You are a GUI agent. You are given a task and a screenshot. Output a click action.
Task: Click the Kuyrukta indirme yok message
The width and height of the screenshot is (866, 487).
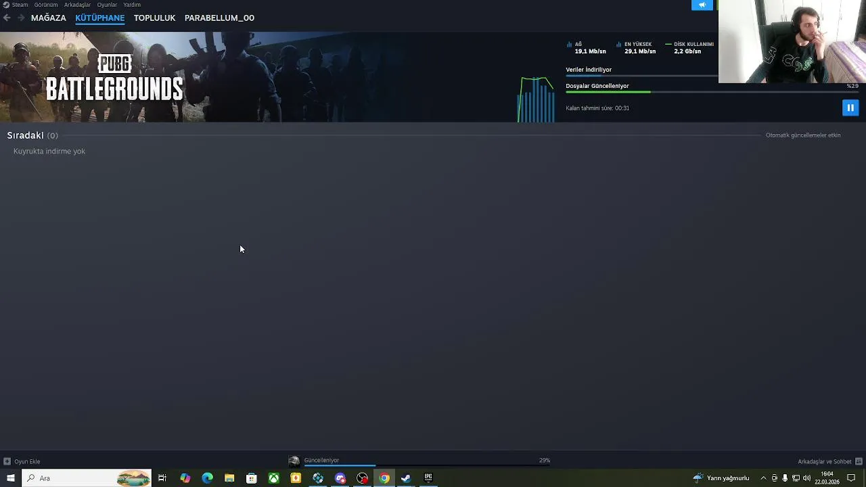(49, 152)
